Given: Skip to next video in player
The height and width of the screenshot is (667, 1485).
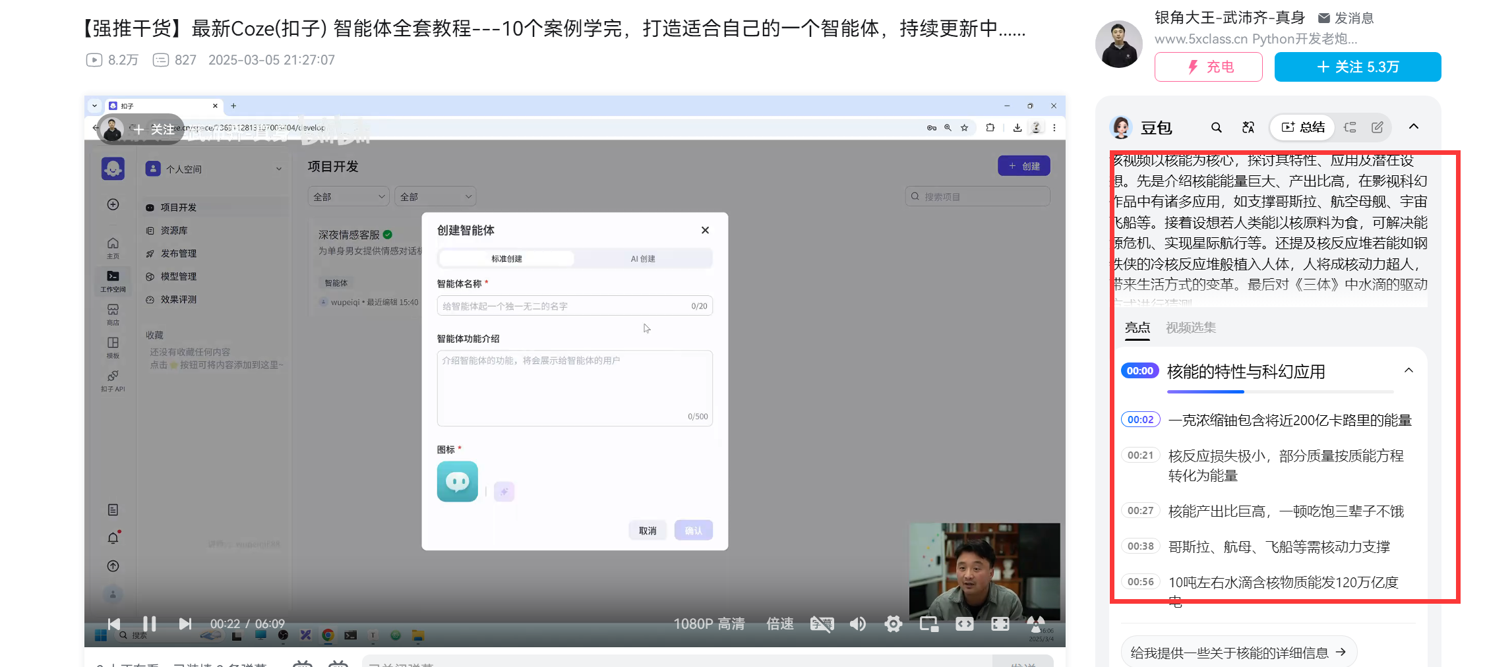Looking at the screenshot, I should (185, 623).
